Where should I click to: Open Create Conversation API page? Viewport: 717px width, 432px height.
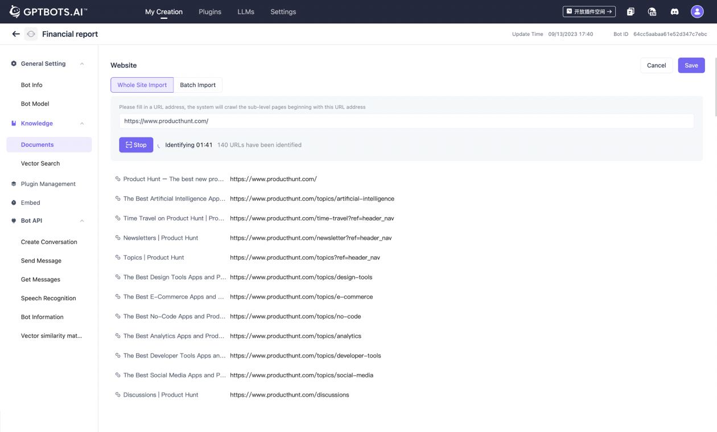(49, 242)
